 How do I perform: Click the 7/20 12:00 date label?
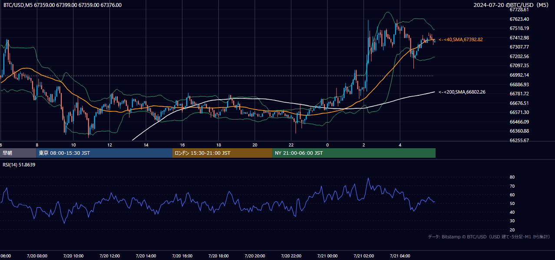point(109,256)
